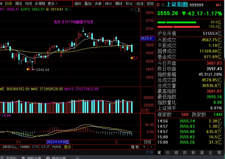225x159 pixels.
Task: Switch to the 周线 weekly chart tab
Action: pyautogui.click(x=19, y=4)
